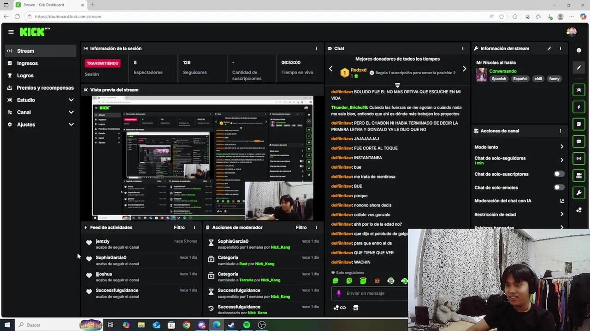Click the lightning bolt activity icon in sidebar
The image size is (590, 331).
click(x=579, y=107)
